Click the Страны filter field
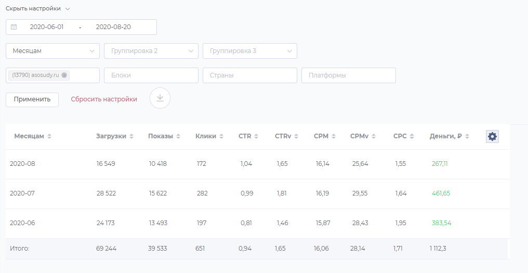 tap(250, 75)
